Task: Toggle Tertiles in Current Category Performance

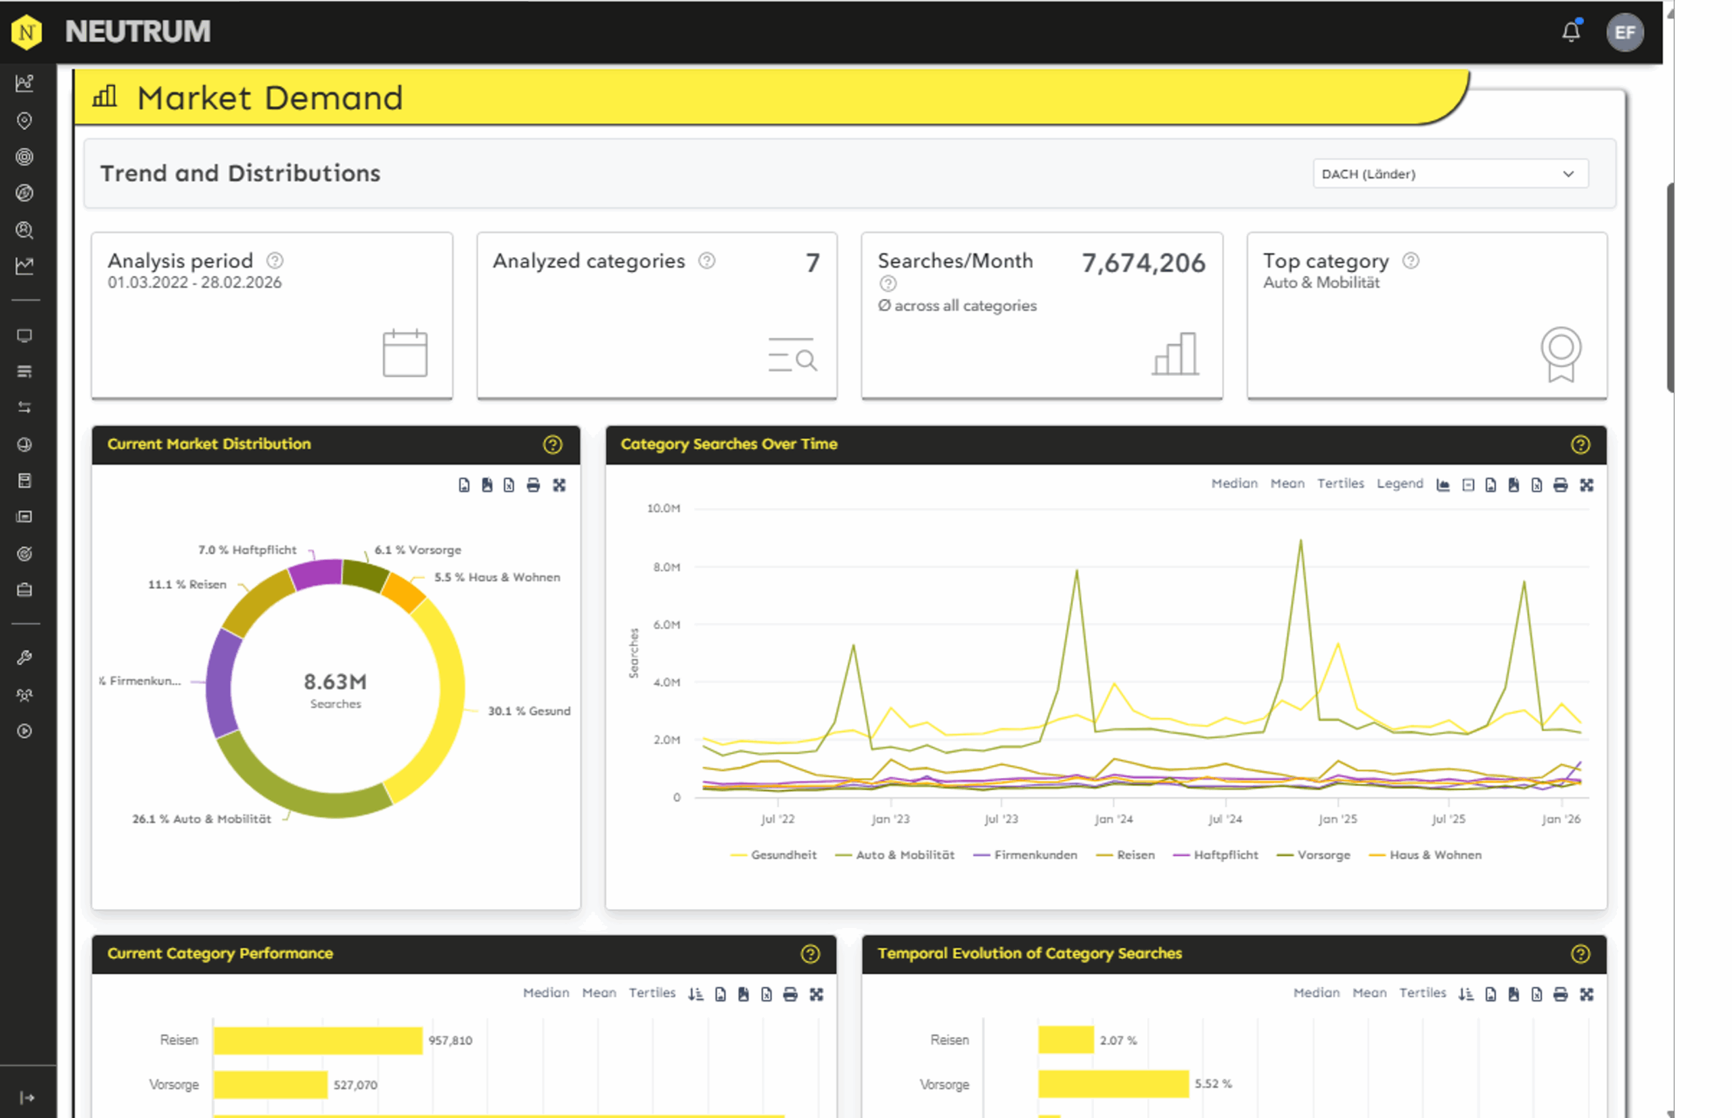Action: [652, 992]
